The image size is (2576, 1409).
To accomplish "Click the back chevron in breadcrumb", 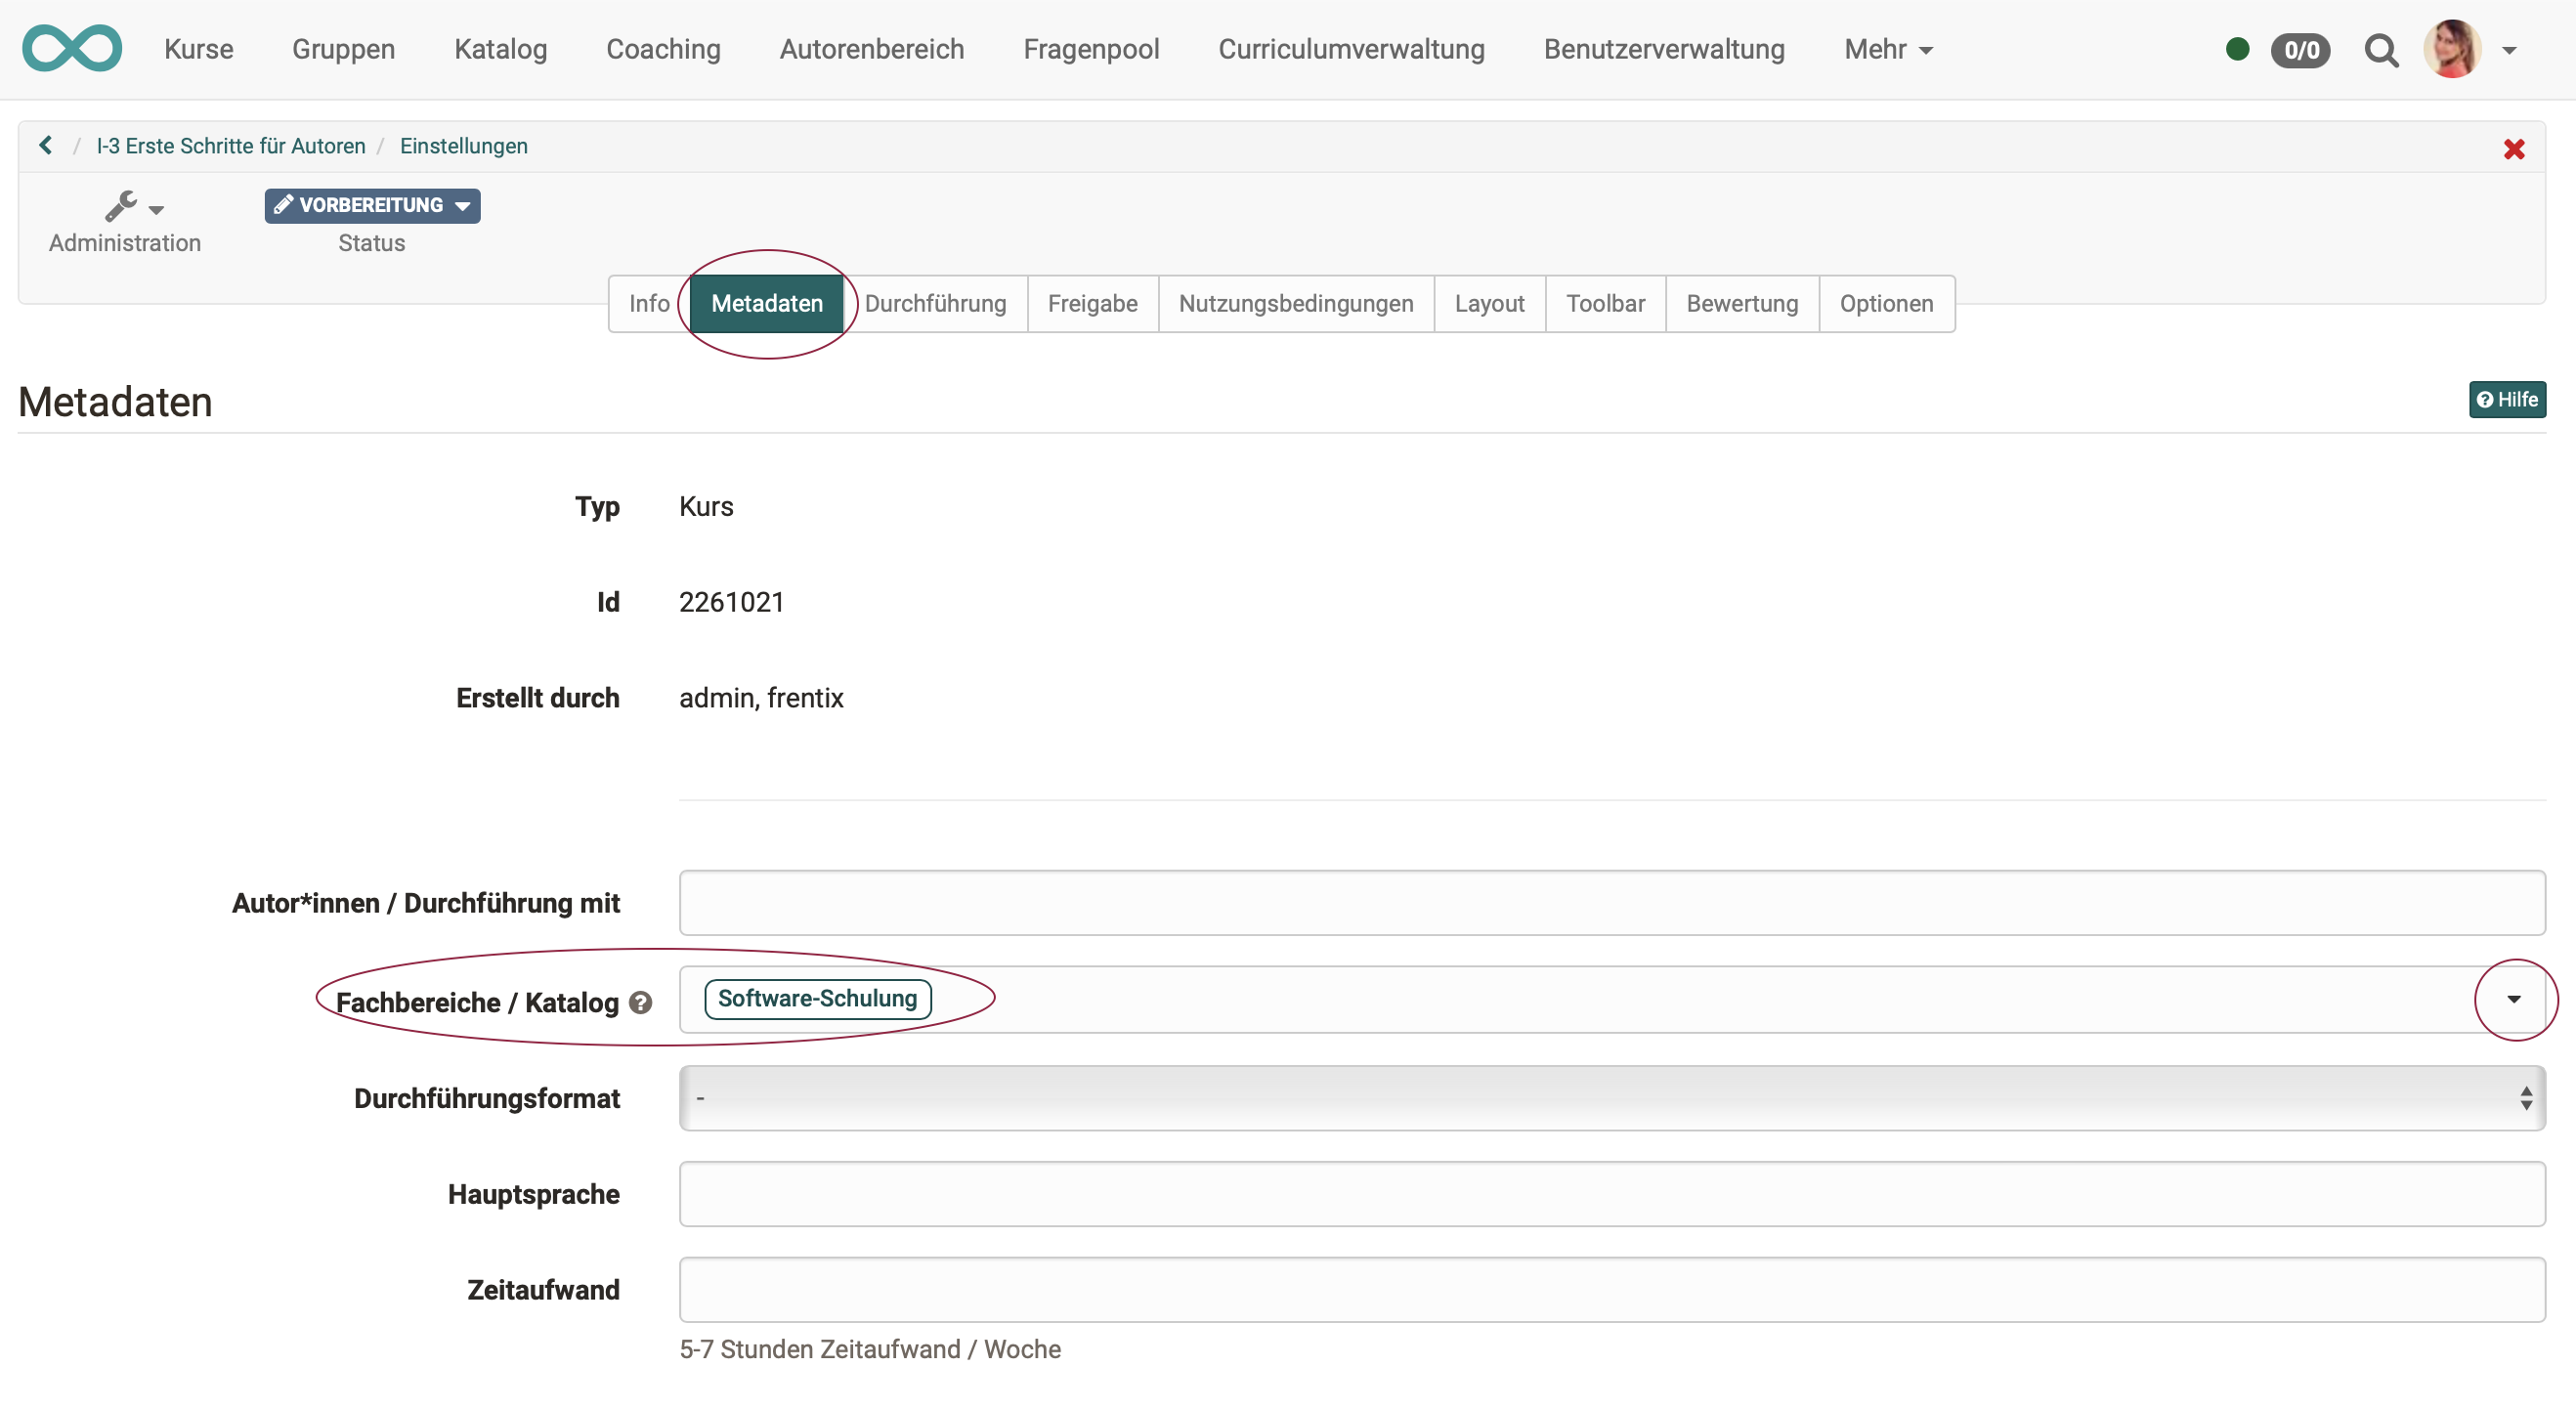I will point(46,146).
